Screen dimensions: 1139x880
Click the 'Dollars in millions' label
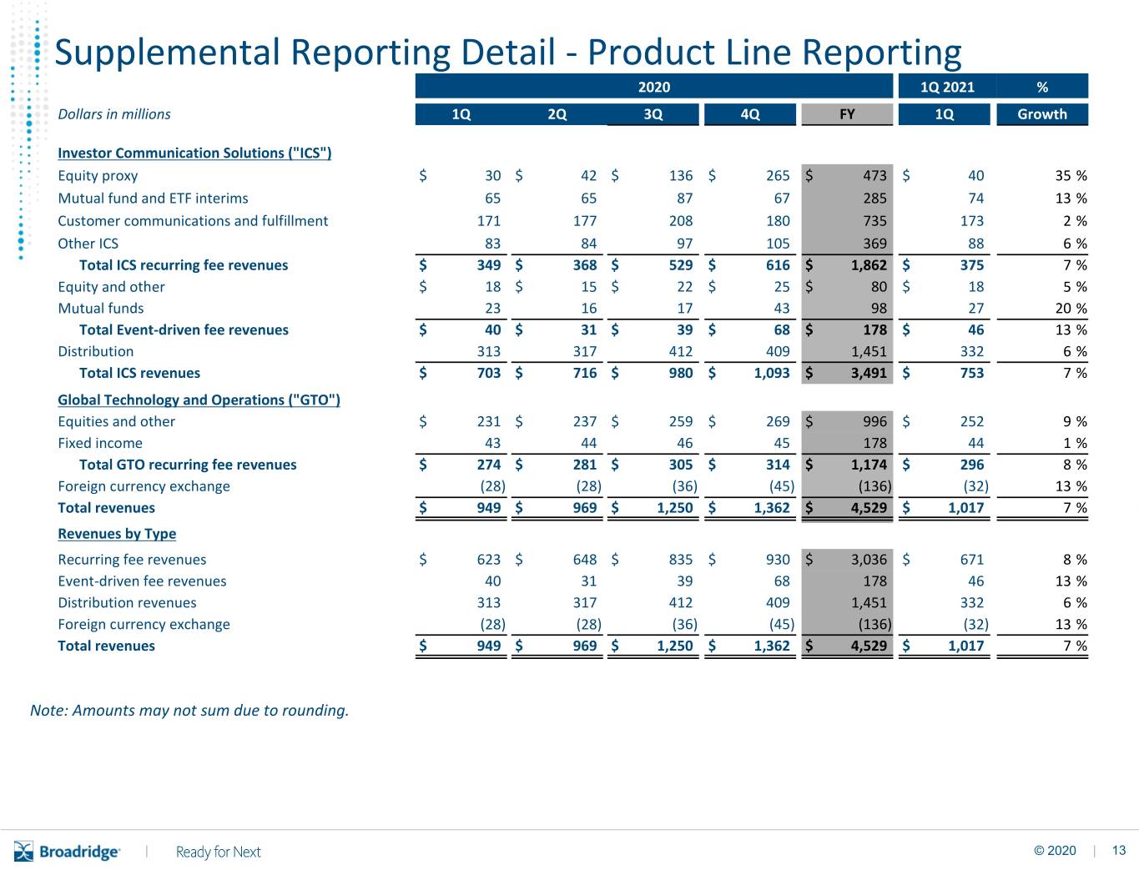pyautogui.click(x=114, y=114)
